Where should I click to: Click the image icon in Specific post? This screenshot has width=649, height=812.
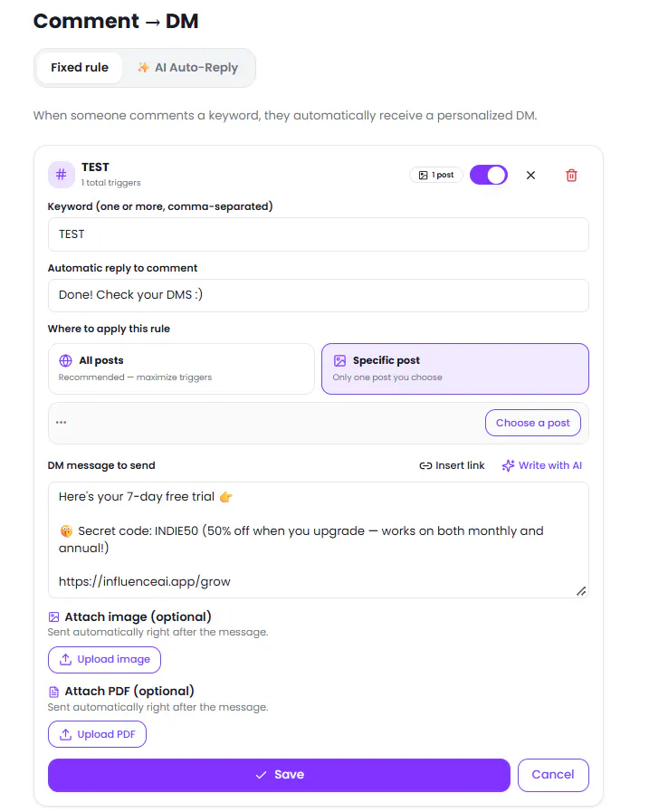[339, 360]
